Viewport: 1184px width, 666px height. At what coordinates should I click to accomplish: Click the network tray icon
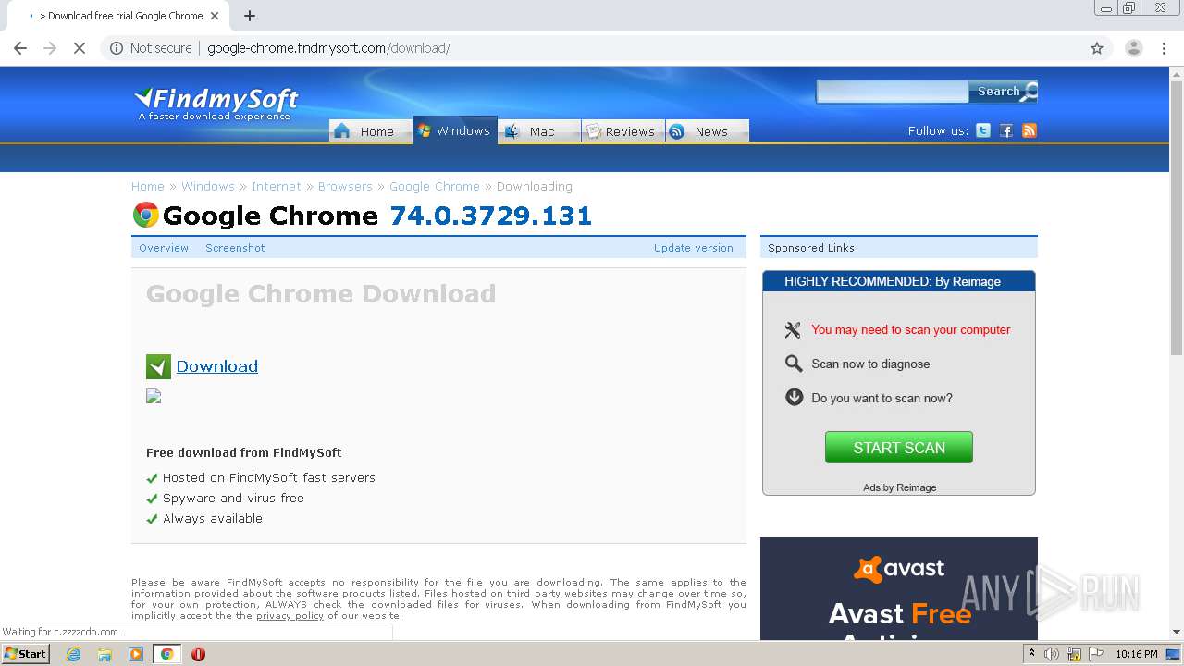pos(1074,654)
